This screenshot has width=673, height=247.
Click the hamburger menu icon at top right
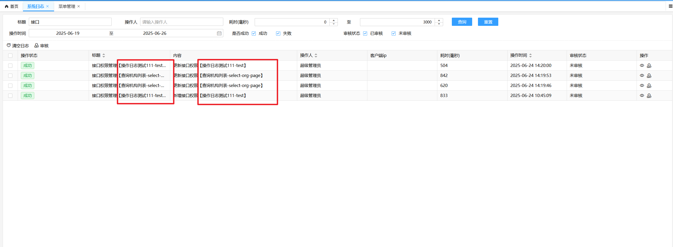pos(670,6)
